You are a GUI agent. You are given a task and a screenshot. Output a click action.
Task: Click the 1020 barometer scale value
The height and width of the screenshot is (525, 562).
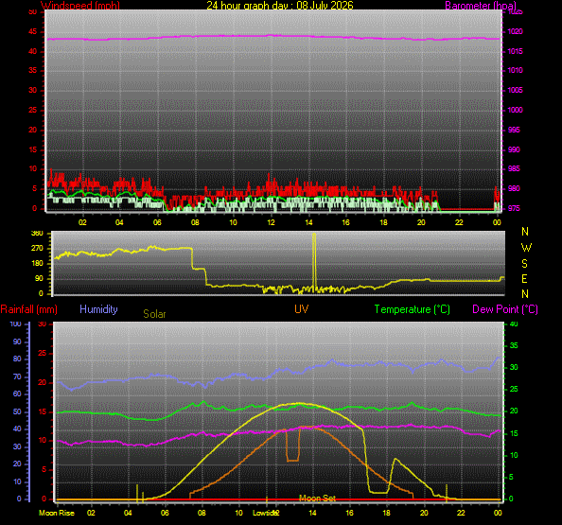(x=515, y=31)
